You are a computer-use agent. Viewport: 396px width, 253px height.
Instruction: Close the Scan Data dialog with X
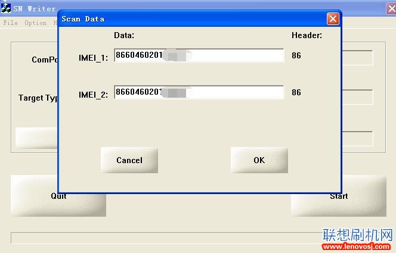(333, 19)
